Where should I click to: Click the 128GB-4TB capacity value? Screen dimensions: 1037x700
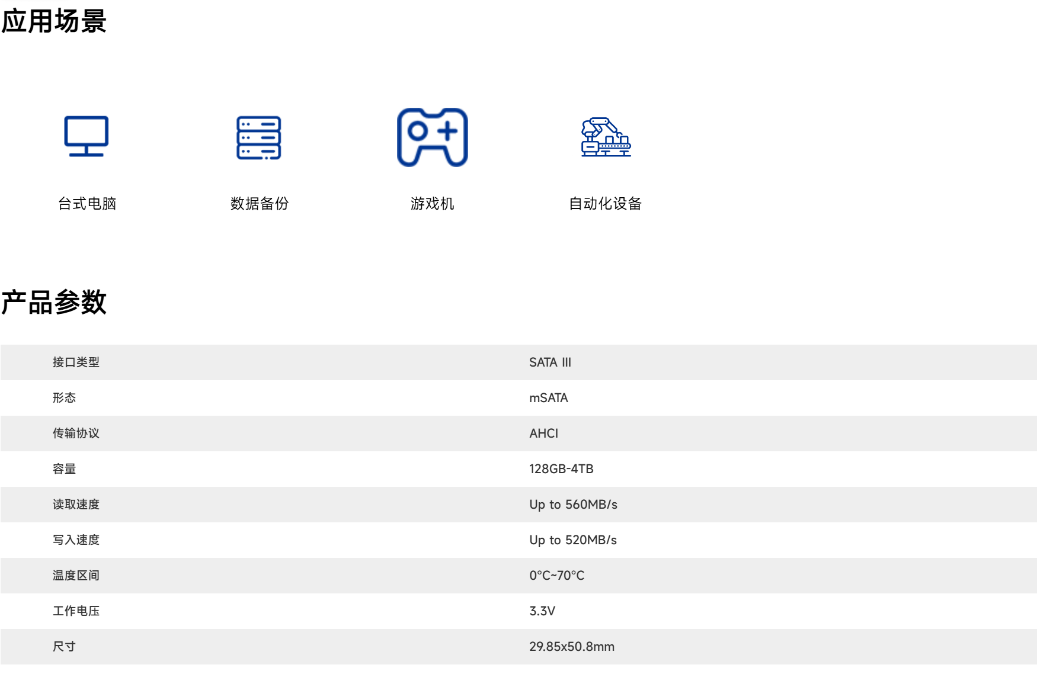point(561,469)
